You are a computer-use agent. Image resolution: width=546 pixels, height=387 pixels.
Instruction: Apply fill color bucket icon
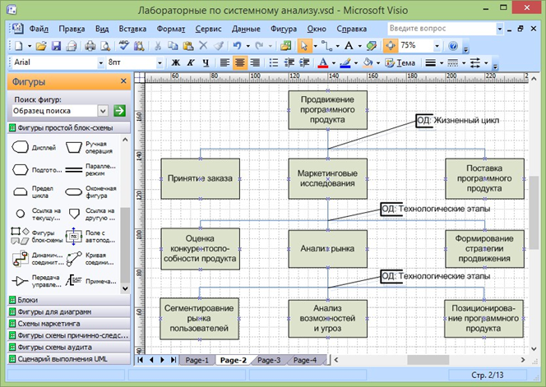tap(368, 62)
